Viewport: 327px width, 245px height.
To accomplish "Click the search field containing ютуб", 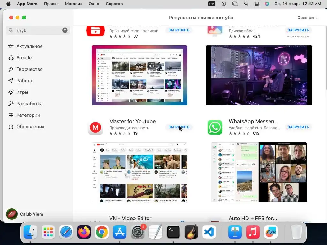I will click(38, 30).
